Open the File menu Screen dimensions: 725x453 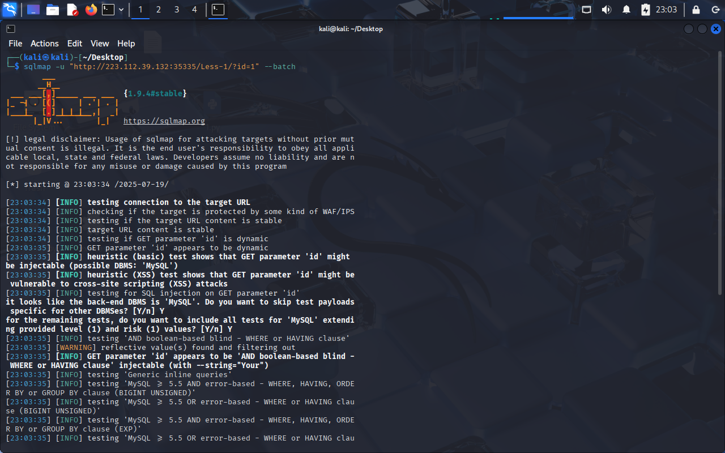[x=15, y=44]
